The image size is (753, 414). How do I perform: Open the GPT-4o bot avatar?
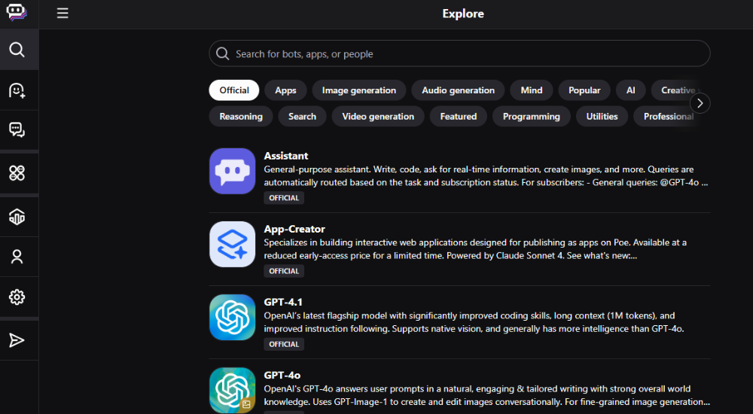pyautogui.click(x=233, y=390)
